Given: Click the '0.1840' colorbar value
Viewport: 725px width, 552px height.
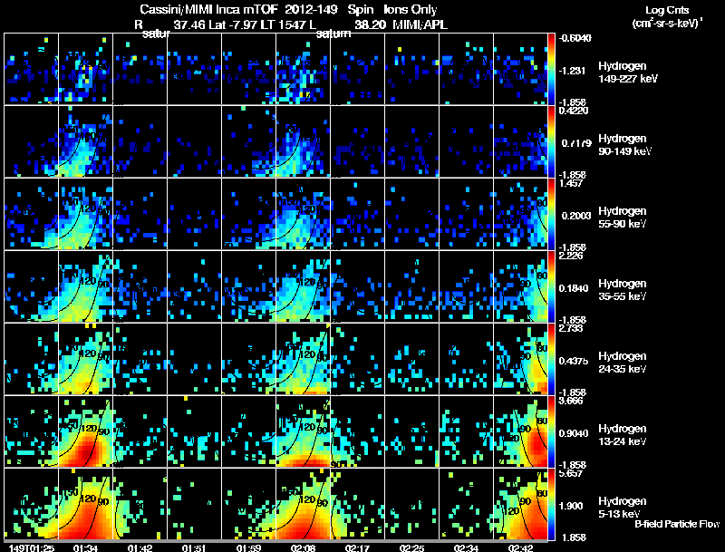Looking at the screenshot, I should pos(574,288).
